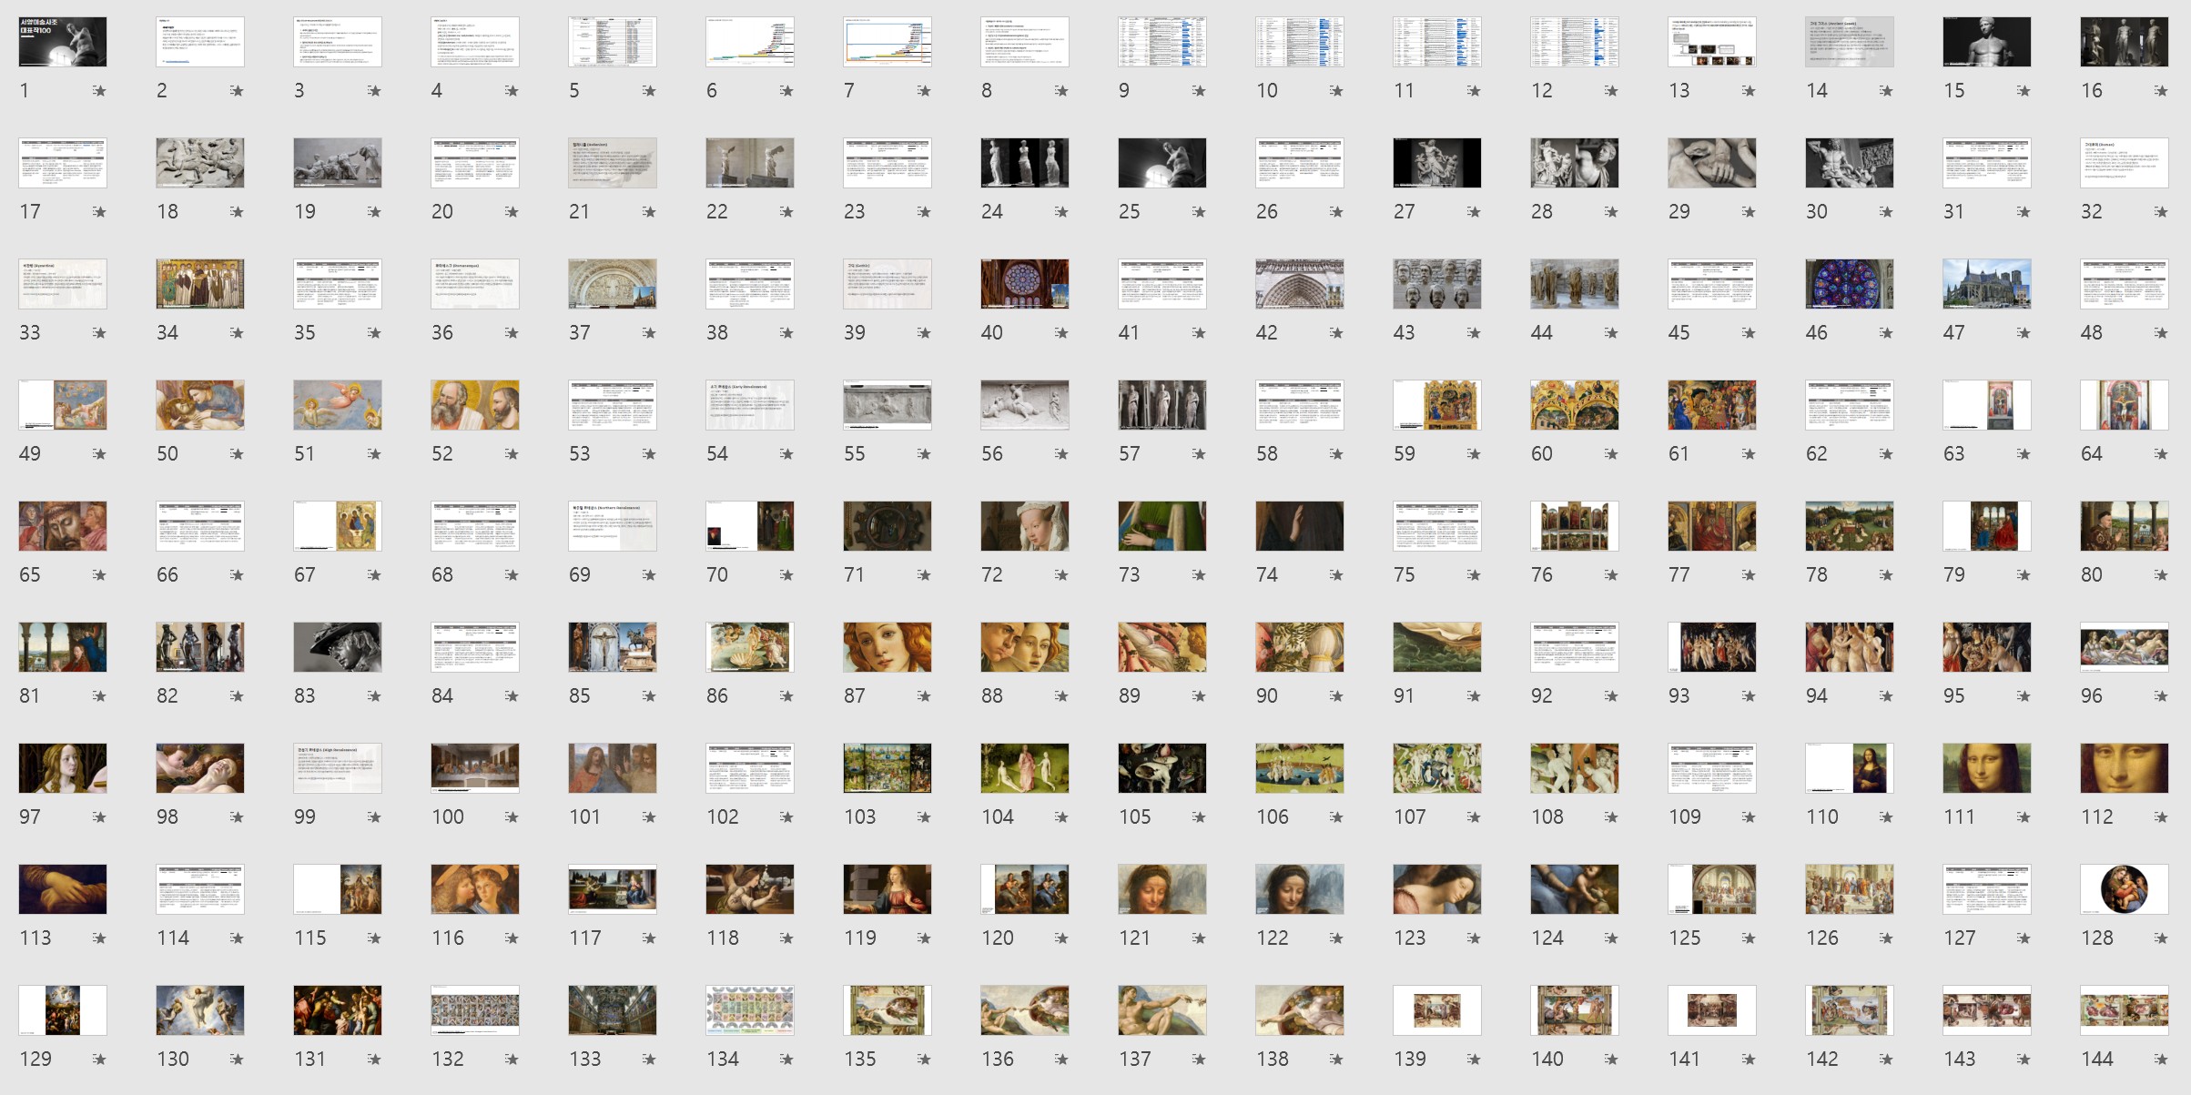
Task: Play the transition star for slide 19
Action: [374, 212]
